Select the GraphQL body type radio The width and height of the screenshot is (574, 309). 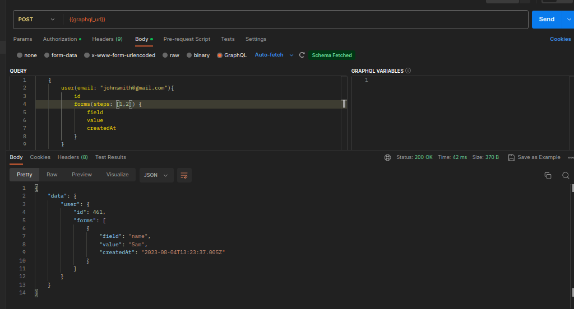(220, 55)
